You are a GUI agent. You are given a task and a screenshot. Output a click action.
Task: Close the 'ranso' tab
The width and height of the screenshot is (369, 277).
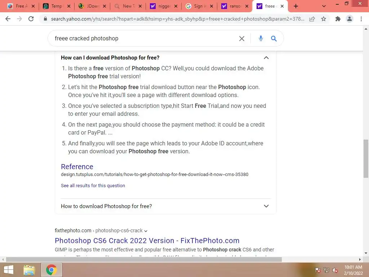tap(246, 6)
